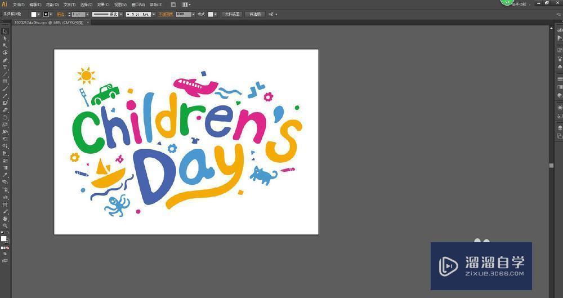Change screen mode at toolbox bottom

click(x=5, y=261)
